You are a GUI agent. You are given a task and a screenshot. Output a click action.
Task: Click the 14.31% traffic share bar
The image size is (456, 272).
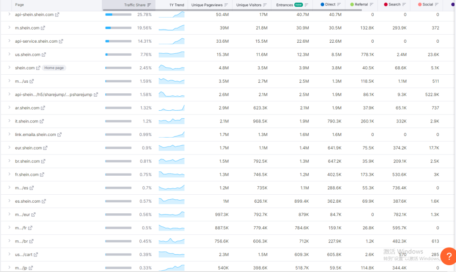pyautogui.click(x=118, y=41)
